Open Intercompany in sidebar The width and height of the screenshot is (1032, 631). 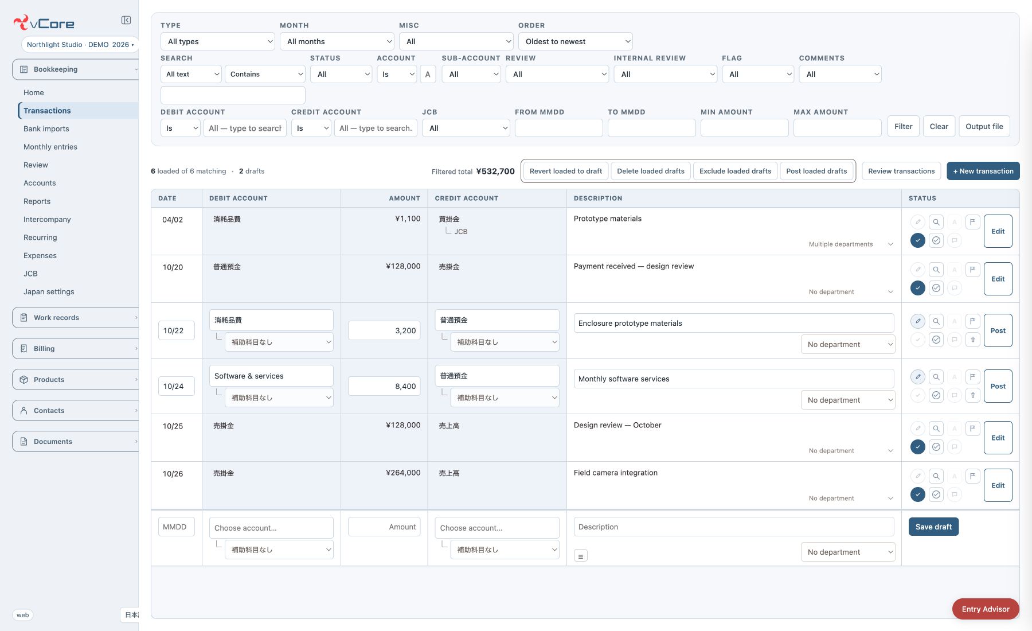47,219
